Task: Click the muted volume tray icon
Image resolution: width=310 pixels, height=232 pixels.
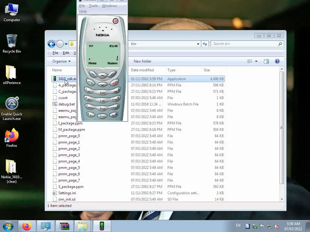Action: [x=277, y=226]
